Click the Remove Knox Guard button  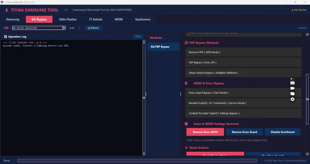pyautogui.click(x=244, y=132)
